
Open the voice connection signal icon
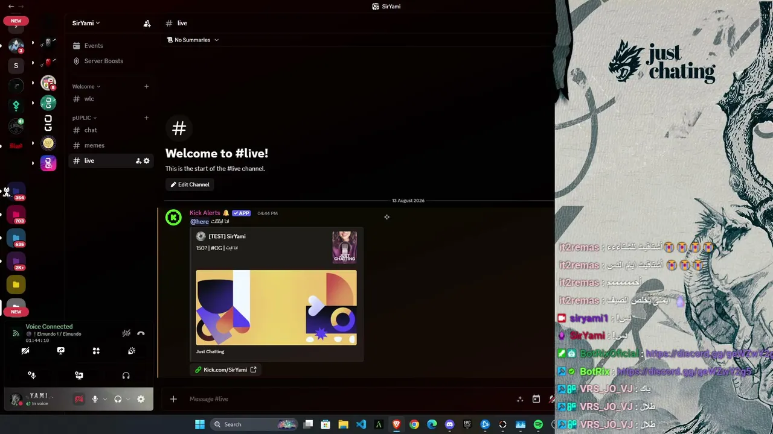[x=16, y=333]
